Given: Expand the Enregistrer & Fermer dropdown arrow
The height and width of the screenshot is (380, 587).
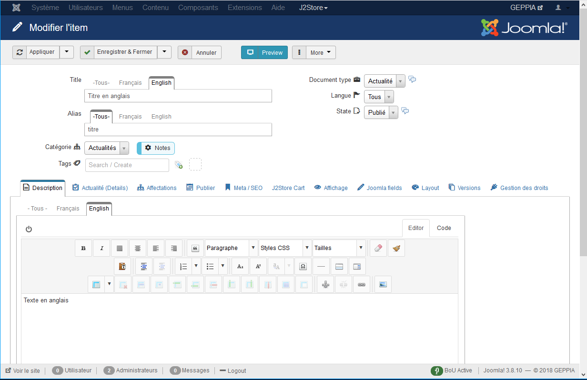Looking at the screenshot, I should pos(164,52).
